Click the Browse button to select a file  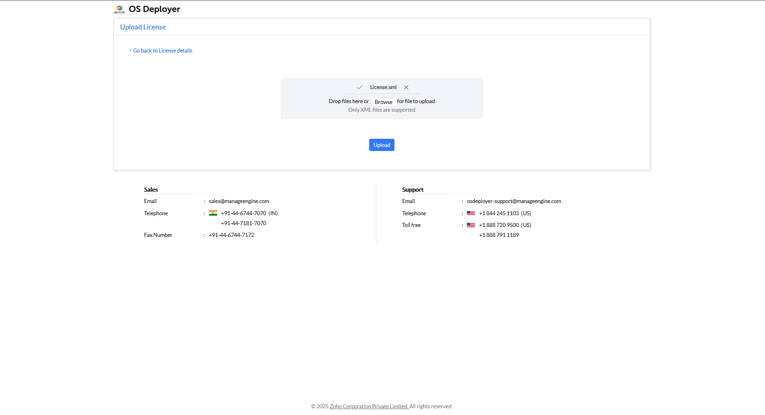coord(383,101)
